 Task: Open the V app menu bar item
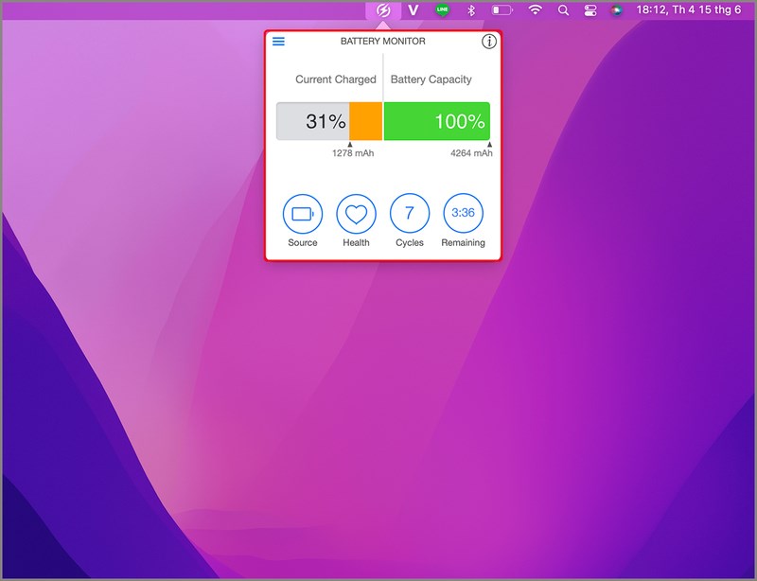point(414,10)
